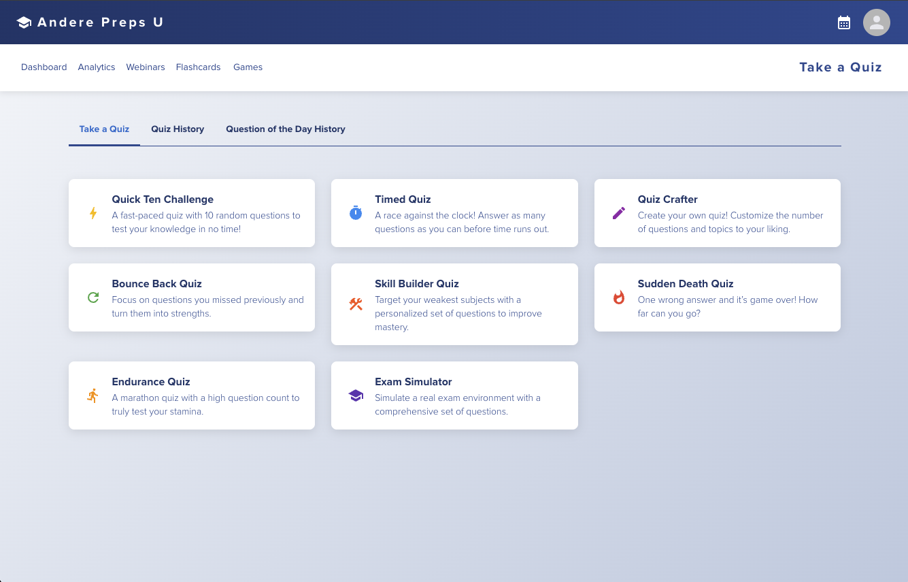Open the Flashcards section
This screenshot has width=908, height=582.
(198, 67)
